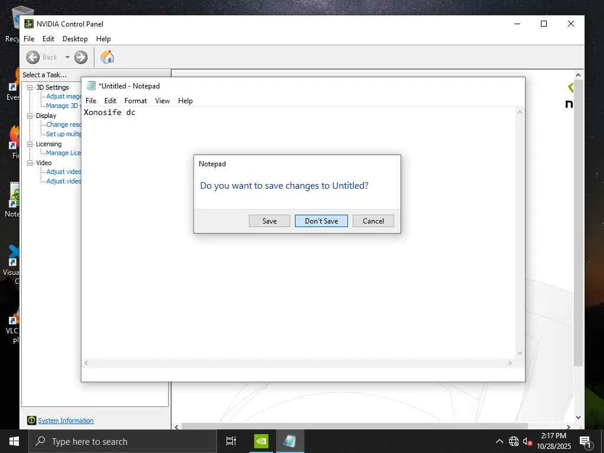
Task: Open Set up multiple displays link
Action: [64, 134]
